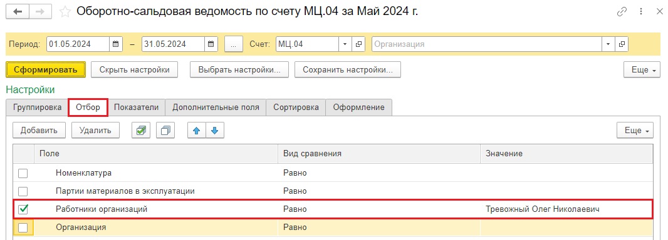The image size is (668, 240).
Task: Click the forward navigation arrow
Action: tap(41, 11)
